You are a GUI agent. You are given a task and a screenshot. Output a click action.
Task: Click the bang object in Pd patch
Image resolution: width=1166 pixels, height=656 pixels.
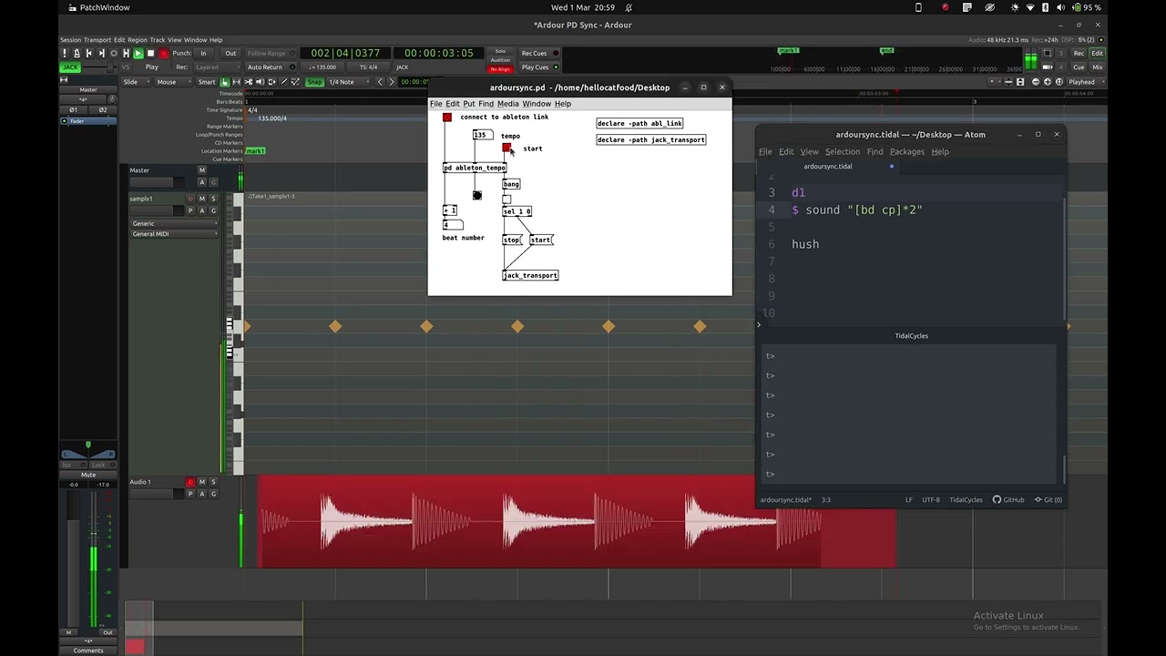pyautogui.click(x=511, y=184)
